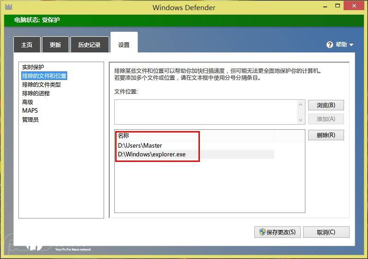Click the shield icon on 保存更改
This screenshot has height=259, width=368.
[x=262, y=232]
